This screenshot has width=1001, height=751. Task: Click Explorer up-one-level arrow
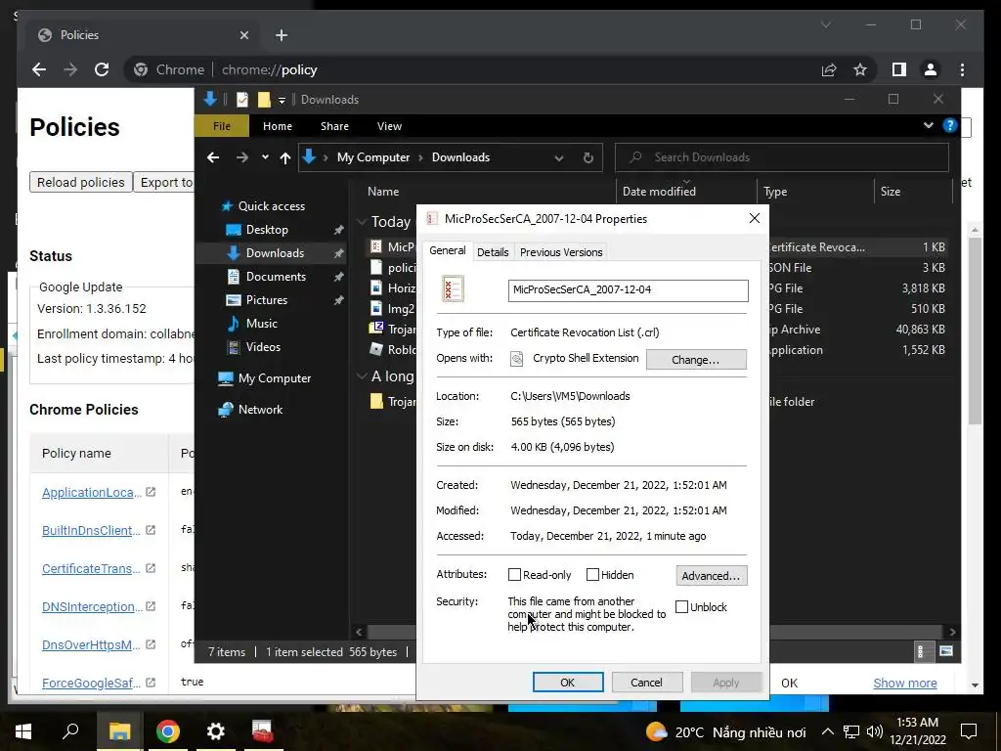click(285, 157)
